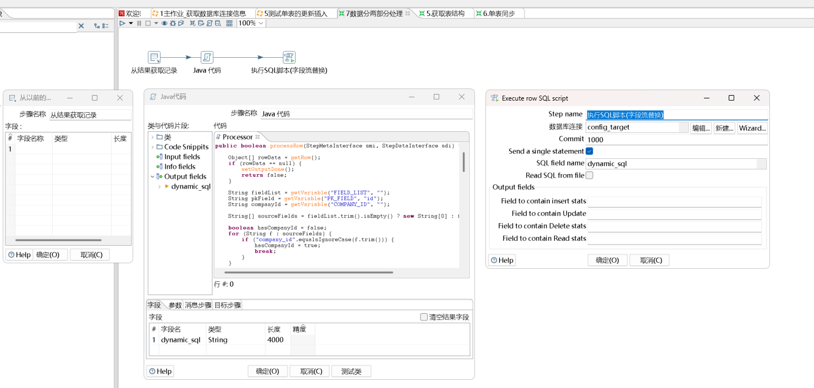Explore the database from toolbar
The height and width of the screenshot is (388, 814).
click(x=218, y=23)
